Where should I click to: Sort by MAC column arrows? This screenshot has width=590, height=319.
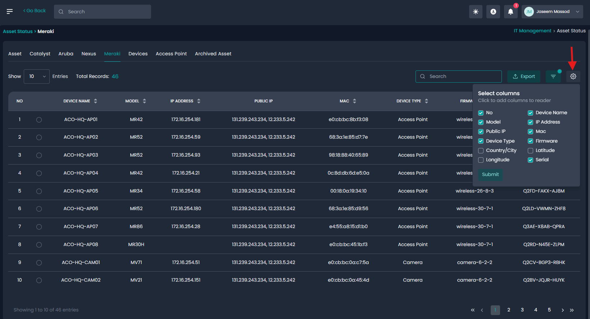coord(354,101)
